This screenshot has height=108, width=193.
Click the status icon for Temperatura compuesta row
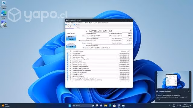pos(67,55)
